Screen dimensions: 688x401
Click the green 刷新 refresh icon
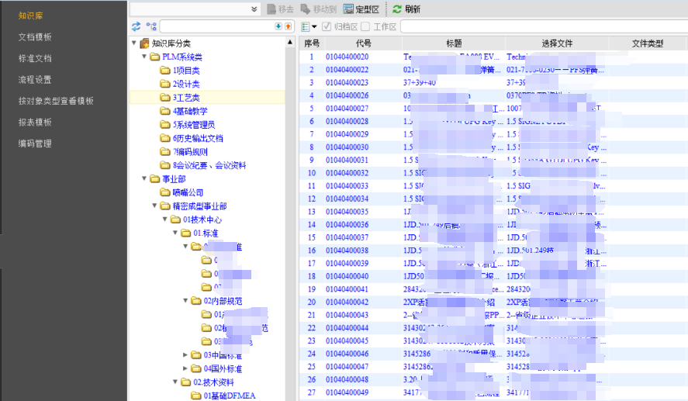click(x=397, y=9)
